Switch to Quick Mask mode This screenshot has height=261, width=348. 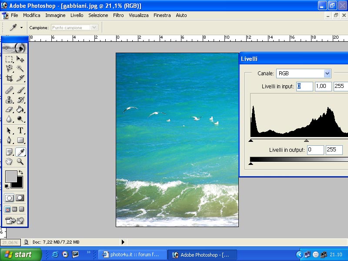tap(20, 198)
